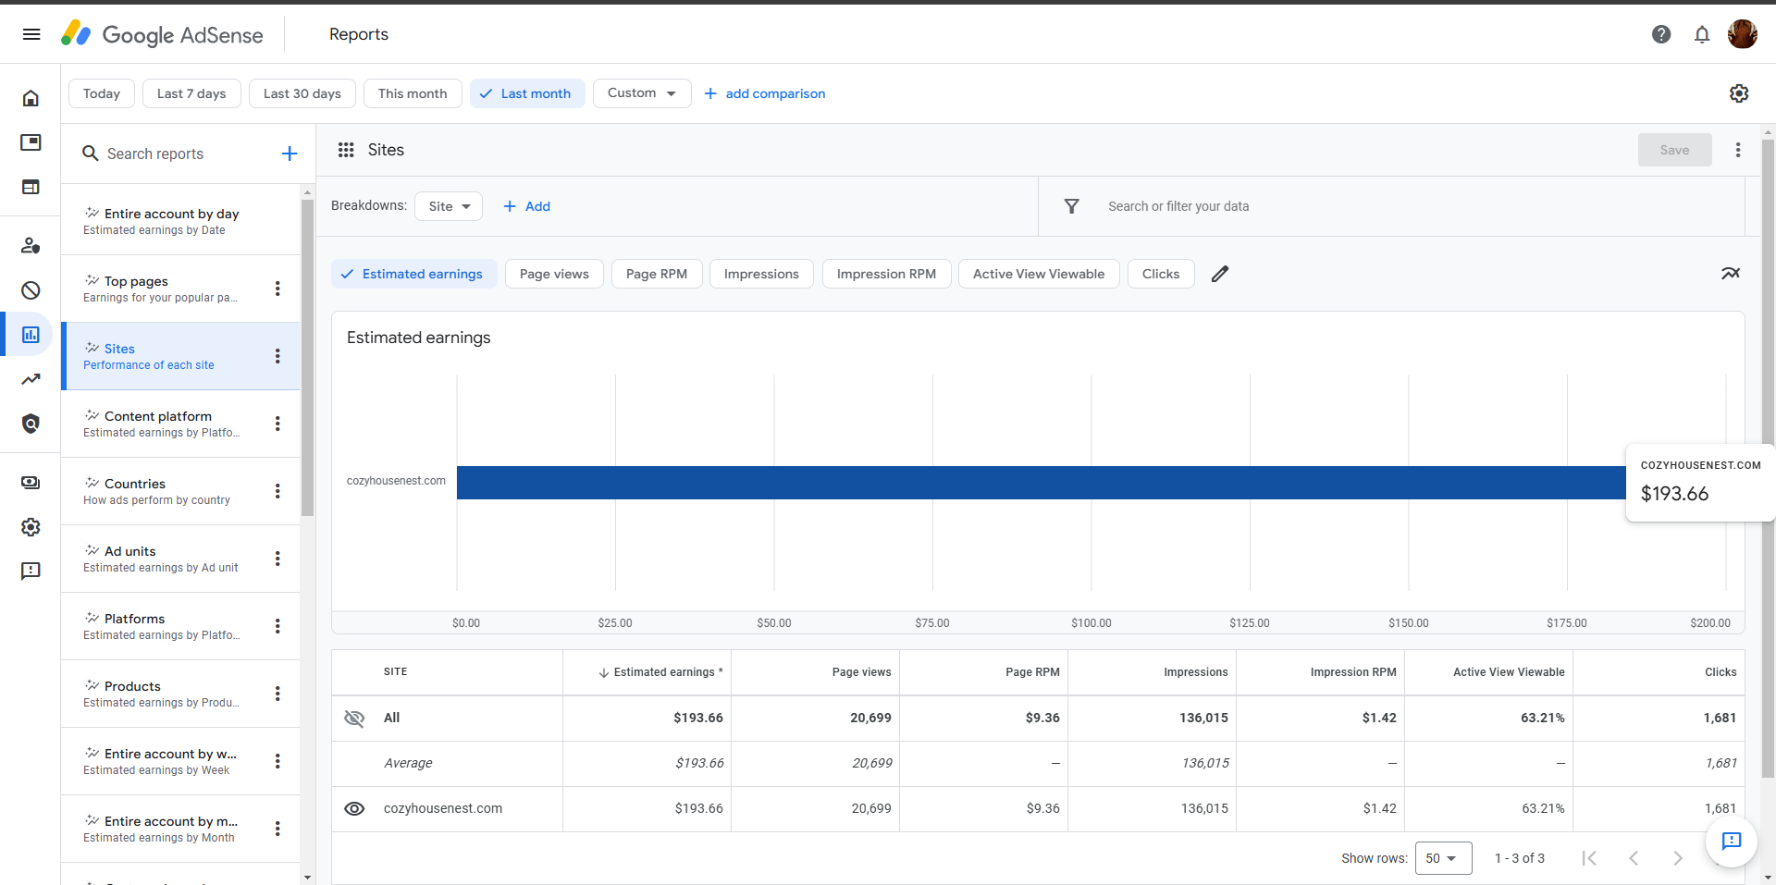Click reports list scrollbar thumb
This screenshot has height=885, width=1776.
(307, 358)
